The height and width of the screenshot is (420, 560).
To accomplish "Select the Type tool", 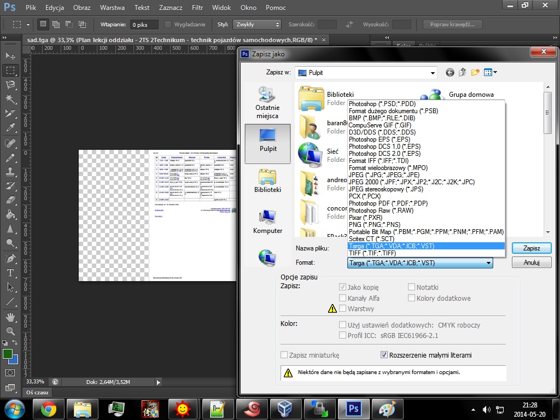I will (x=10, y=273).
